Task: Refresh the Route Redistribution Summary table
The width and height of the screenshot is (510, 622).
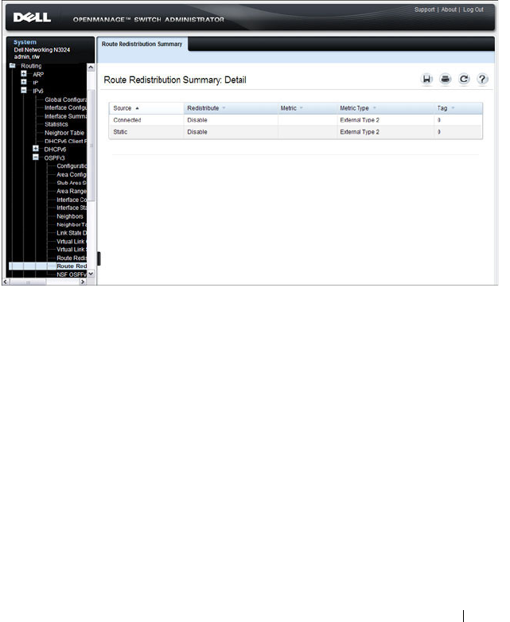Action: [464, 80]
